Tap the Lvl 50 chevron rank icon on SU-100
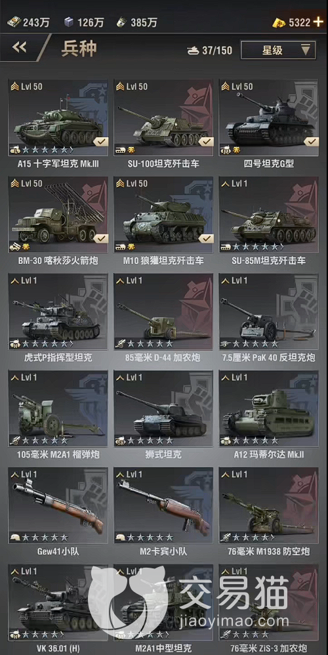The image size is (328, 655). point(120,87)
